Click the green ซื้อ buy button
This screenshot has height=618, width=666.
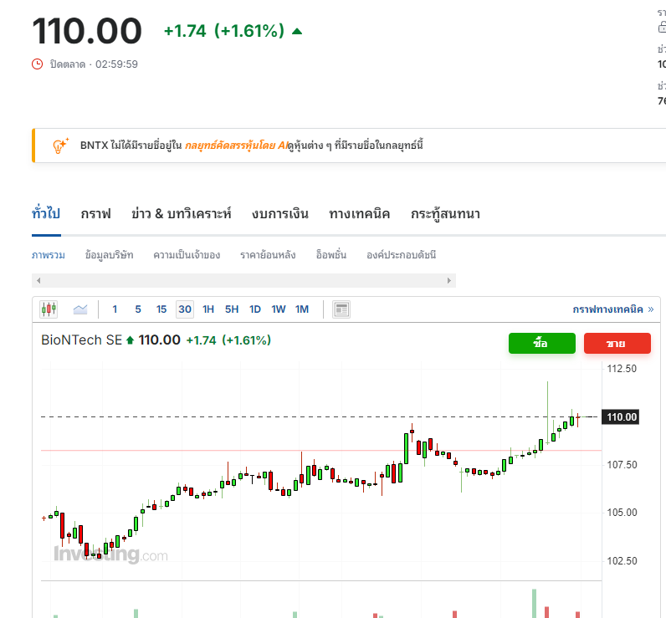click(x=542, y=343)
